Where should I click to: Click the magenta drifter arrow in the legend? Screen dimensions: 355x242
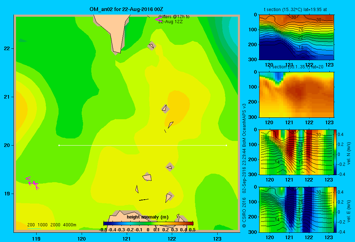pos(158,20)
